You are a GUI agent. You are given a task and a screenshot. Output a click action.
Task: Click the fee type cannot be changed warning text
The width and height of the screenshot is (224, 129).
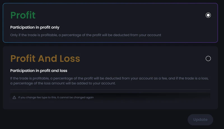point(56,98)
